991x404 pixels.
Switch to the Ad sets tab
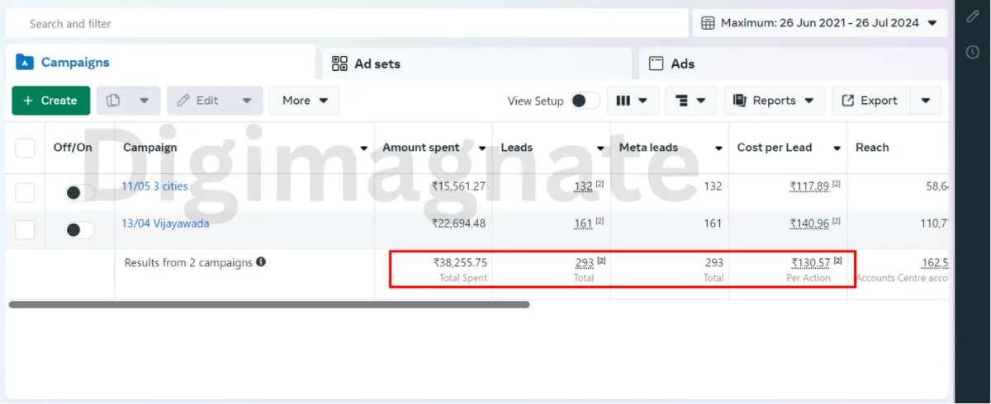477,63
